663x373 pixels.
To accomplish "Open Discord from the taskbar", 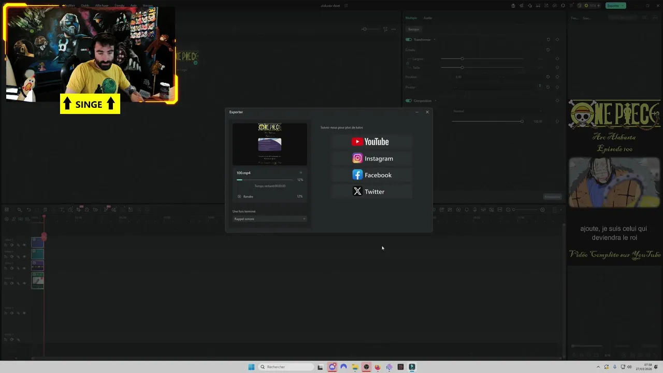I will 333,367.
